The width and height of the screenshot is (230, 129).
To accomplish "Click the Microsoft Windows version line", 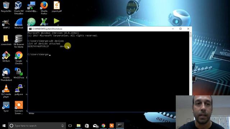I will pyautogui.click(x=53, y=33).
